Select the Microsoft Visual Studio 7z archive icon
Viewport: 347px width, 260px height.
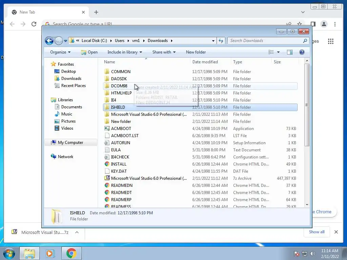pyautogui.click(x=107, y=178)
